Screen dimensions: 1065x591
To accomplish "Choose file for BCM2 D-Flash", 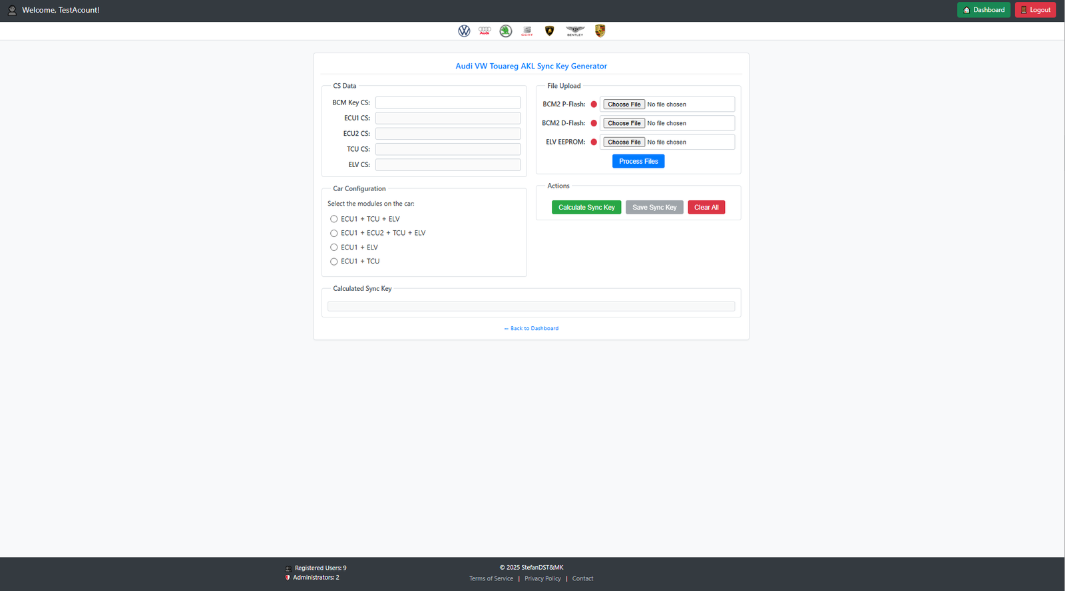I will point(624,123).
